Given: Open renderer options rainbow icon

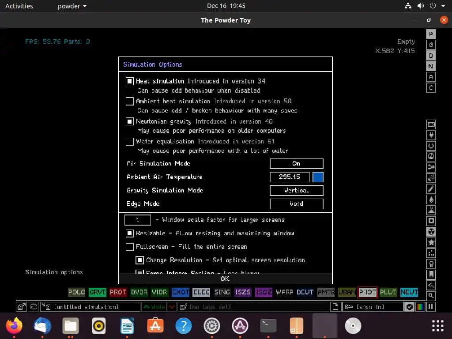Looking at the screenshot, I should (x=420, y=307).
